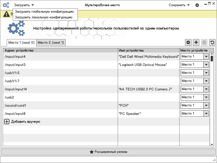This screenshot has width=217, height=163.
Task: Sort by Имя устройства column header
Action: [149, 51]
